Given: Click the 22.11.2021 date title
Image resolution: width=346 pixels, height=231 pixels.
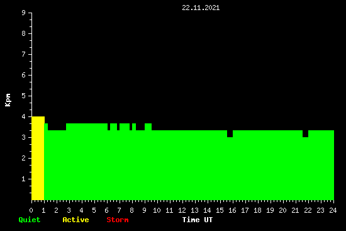Looking at the screenshot, I should [201, 8].
